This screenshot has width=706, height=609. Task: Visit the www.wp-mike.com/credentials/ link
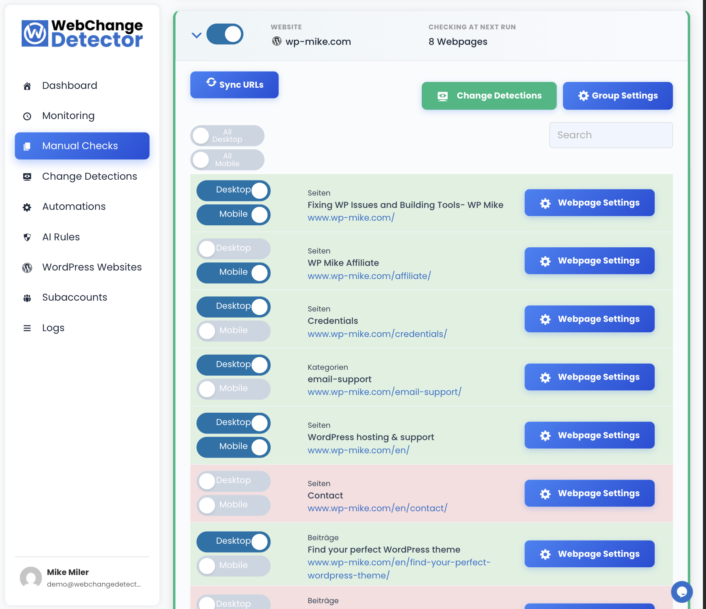coord(377,334)
